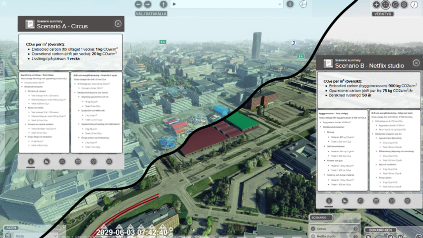This screenshot has width=423, height=238.
Task: Delete the Netflix studio scenario with trash icon
Action: pyautogui.click(x=356, y=236)
